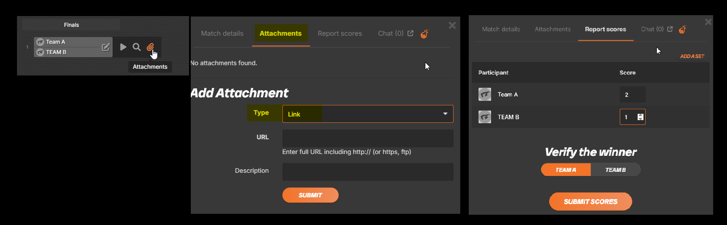
Task: Close the Report scores dialog
Action: point(708,21)
